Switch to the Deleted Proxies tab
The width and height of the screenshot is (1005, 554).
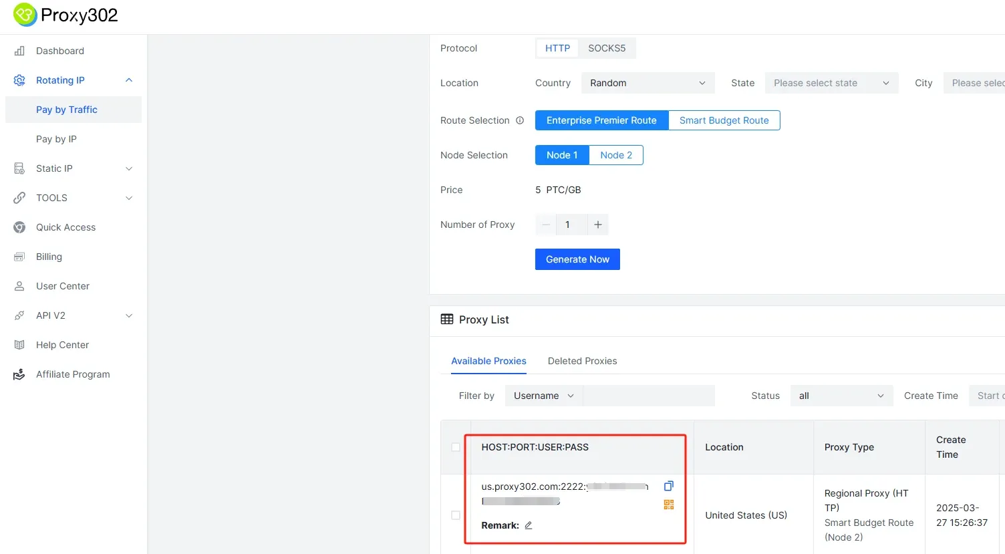(x=582, y=361)
